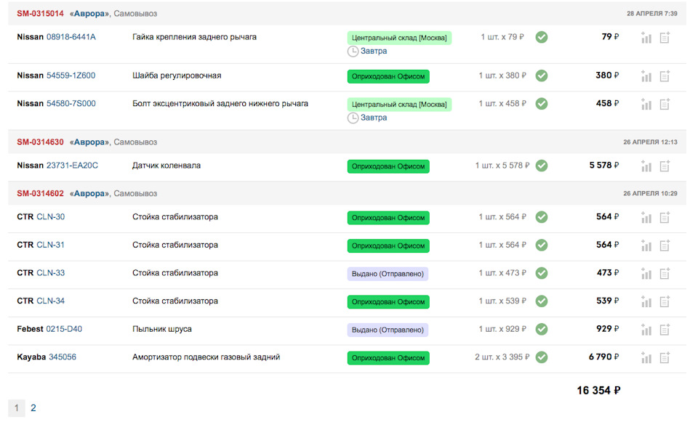The height and width of the screenshot is (427, 698).
Task: Click green checkmark for Nissan 54580-7S000 row
Action: point(542,104)
